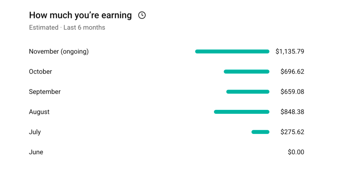Viewport: 354px width, 171px height.
Task: Choose the September month label
Action: coord(45,92)
